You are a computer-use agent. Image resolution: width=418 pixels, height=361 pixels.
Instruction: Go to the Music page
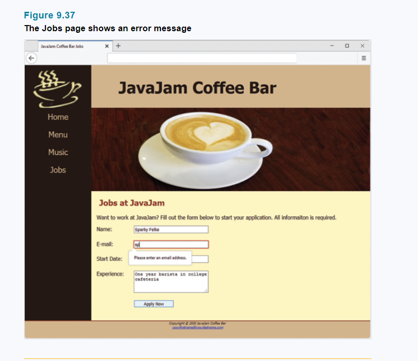coord(58,152)
